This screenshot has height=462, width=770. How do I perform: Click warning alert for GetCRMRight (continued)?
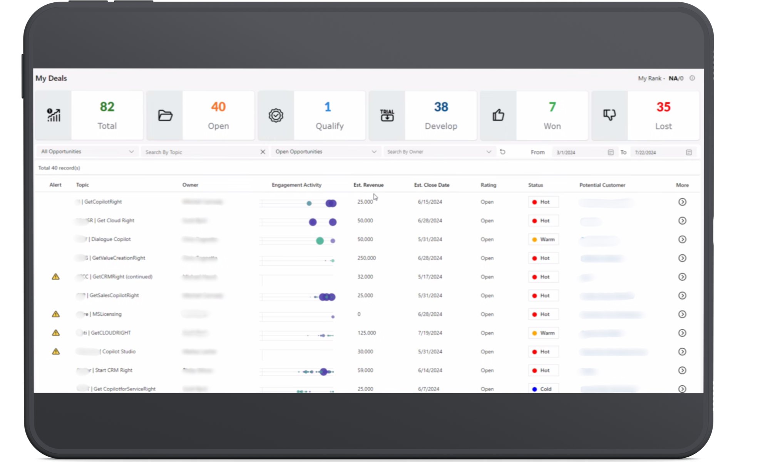[56, 277]
